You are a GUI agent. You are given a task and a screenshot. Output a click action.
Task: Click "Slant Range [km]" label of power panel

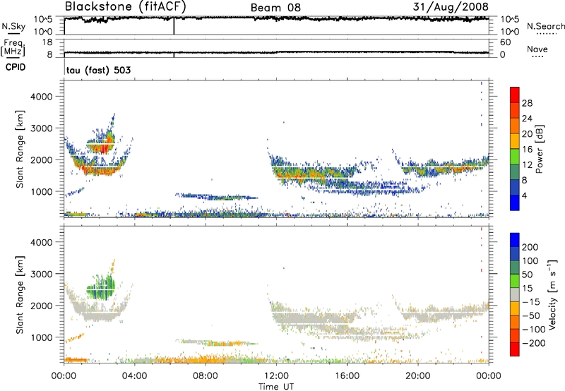tap(20, 149)
